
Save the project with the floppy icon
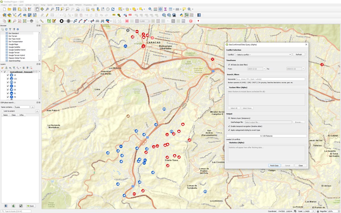pos(14,9)
